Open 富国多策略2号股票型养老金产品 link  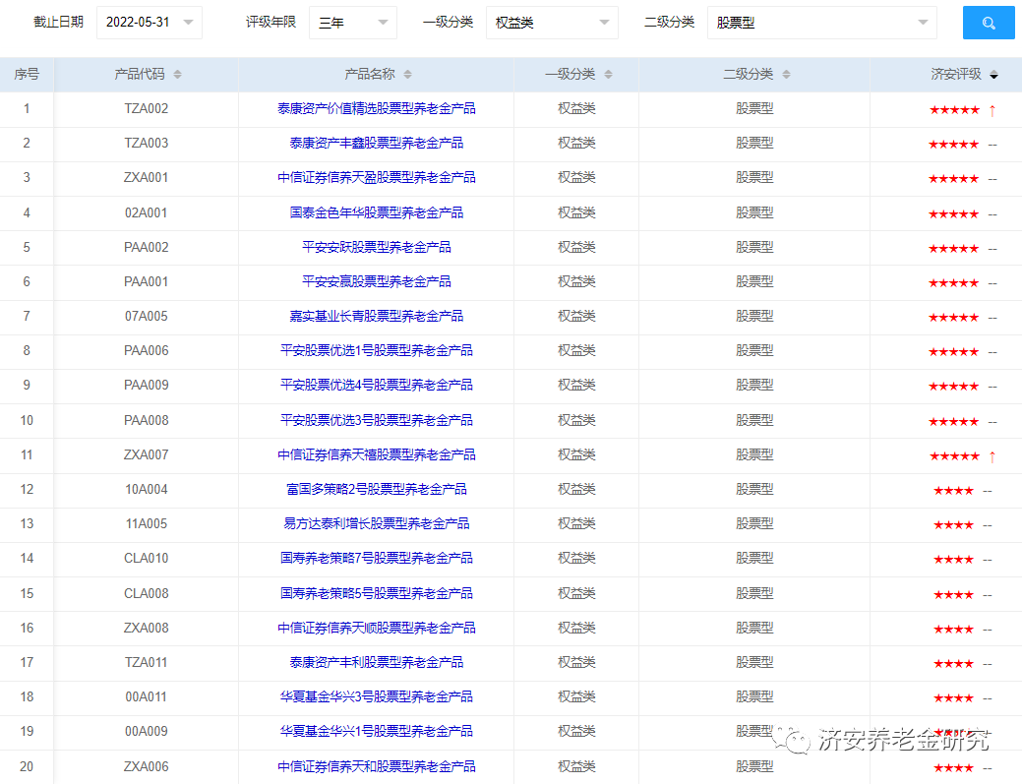tap(376, 490)
